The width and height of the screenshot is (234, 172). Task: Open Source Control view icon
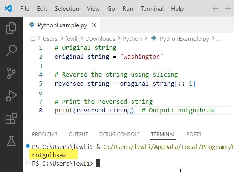[x=11, y=73]
